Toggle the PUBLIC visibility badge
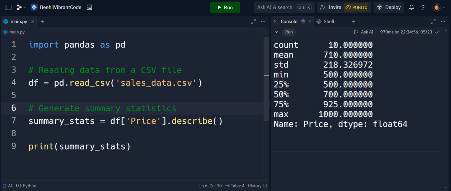Screen dimensions: 451x191 tap(356, 7)
